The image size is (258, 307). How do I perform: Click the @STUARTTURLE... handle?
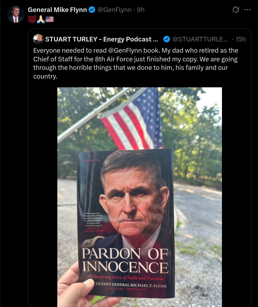(x=200, y=39)
